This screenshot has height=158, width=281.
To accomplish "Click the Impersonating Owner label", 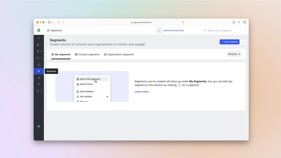I will pyautogui.click(x=174, y=30).
